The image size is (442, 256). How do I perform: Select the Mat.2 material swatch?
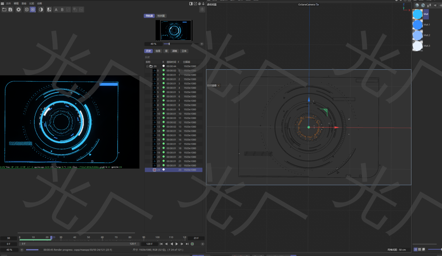click(418, 35)
